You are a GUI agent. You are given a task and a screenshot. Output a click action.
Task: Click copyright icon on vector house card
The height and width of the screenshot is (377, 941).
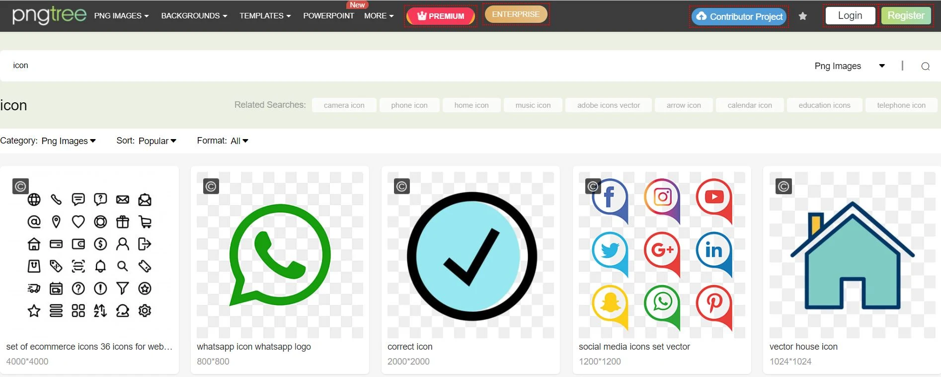pyautogui.click(x=784, y=186)
